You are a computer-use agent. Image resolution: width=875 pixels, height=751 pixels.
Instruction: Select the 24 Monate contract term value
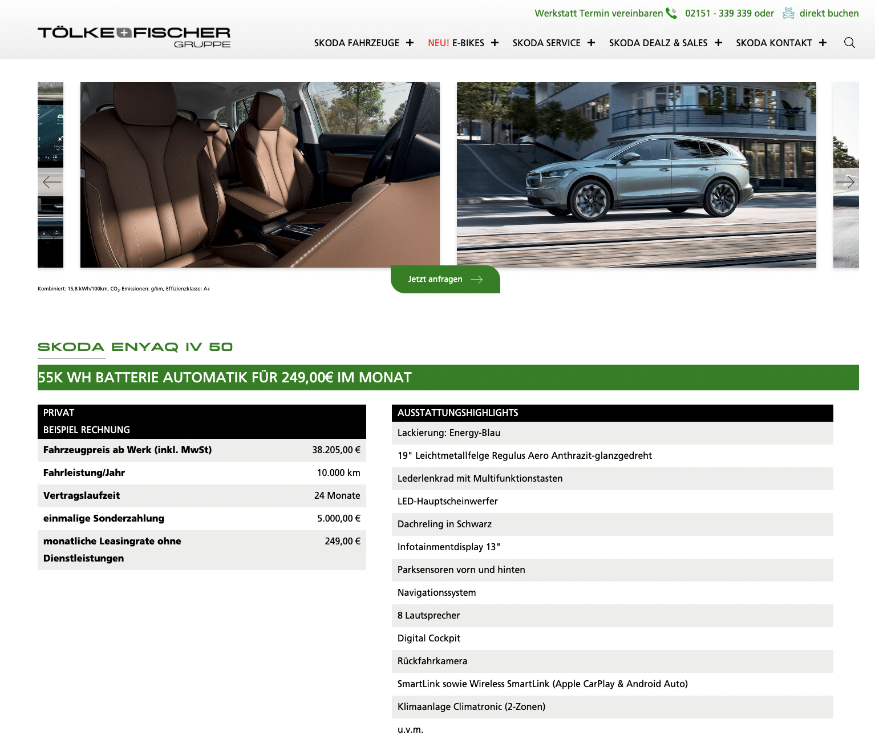click(x=337, y=495)
